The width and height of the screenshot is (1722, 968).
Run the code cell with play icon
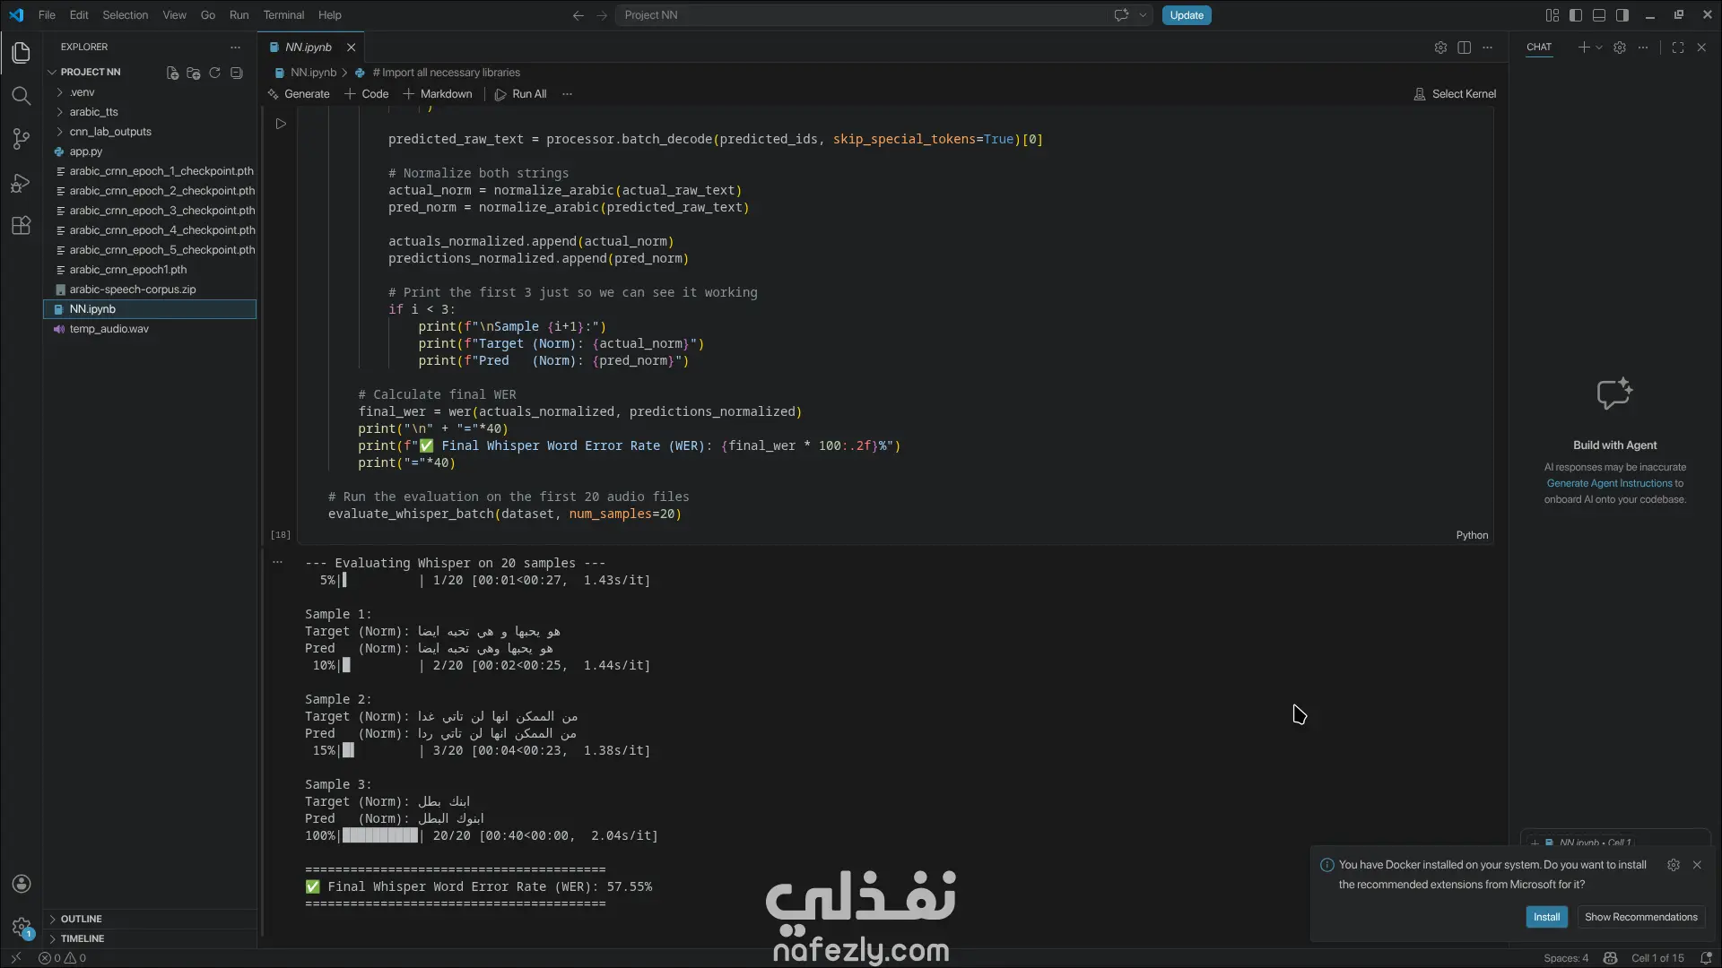(x=281, y=124)
